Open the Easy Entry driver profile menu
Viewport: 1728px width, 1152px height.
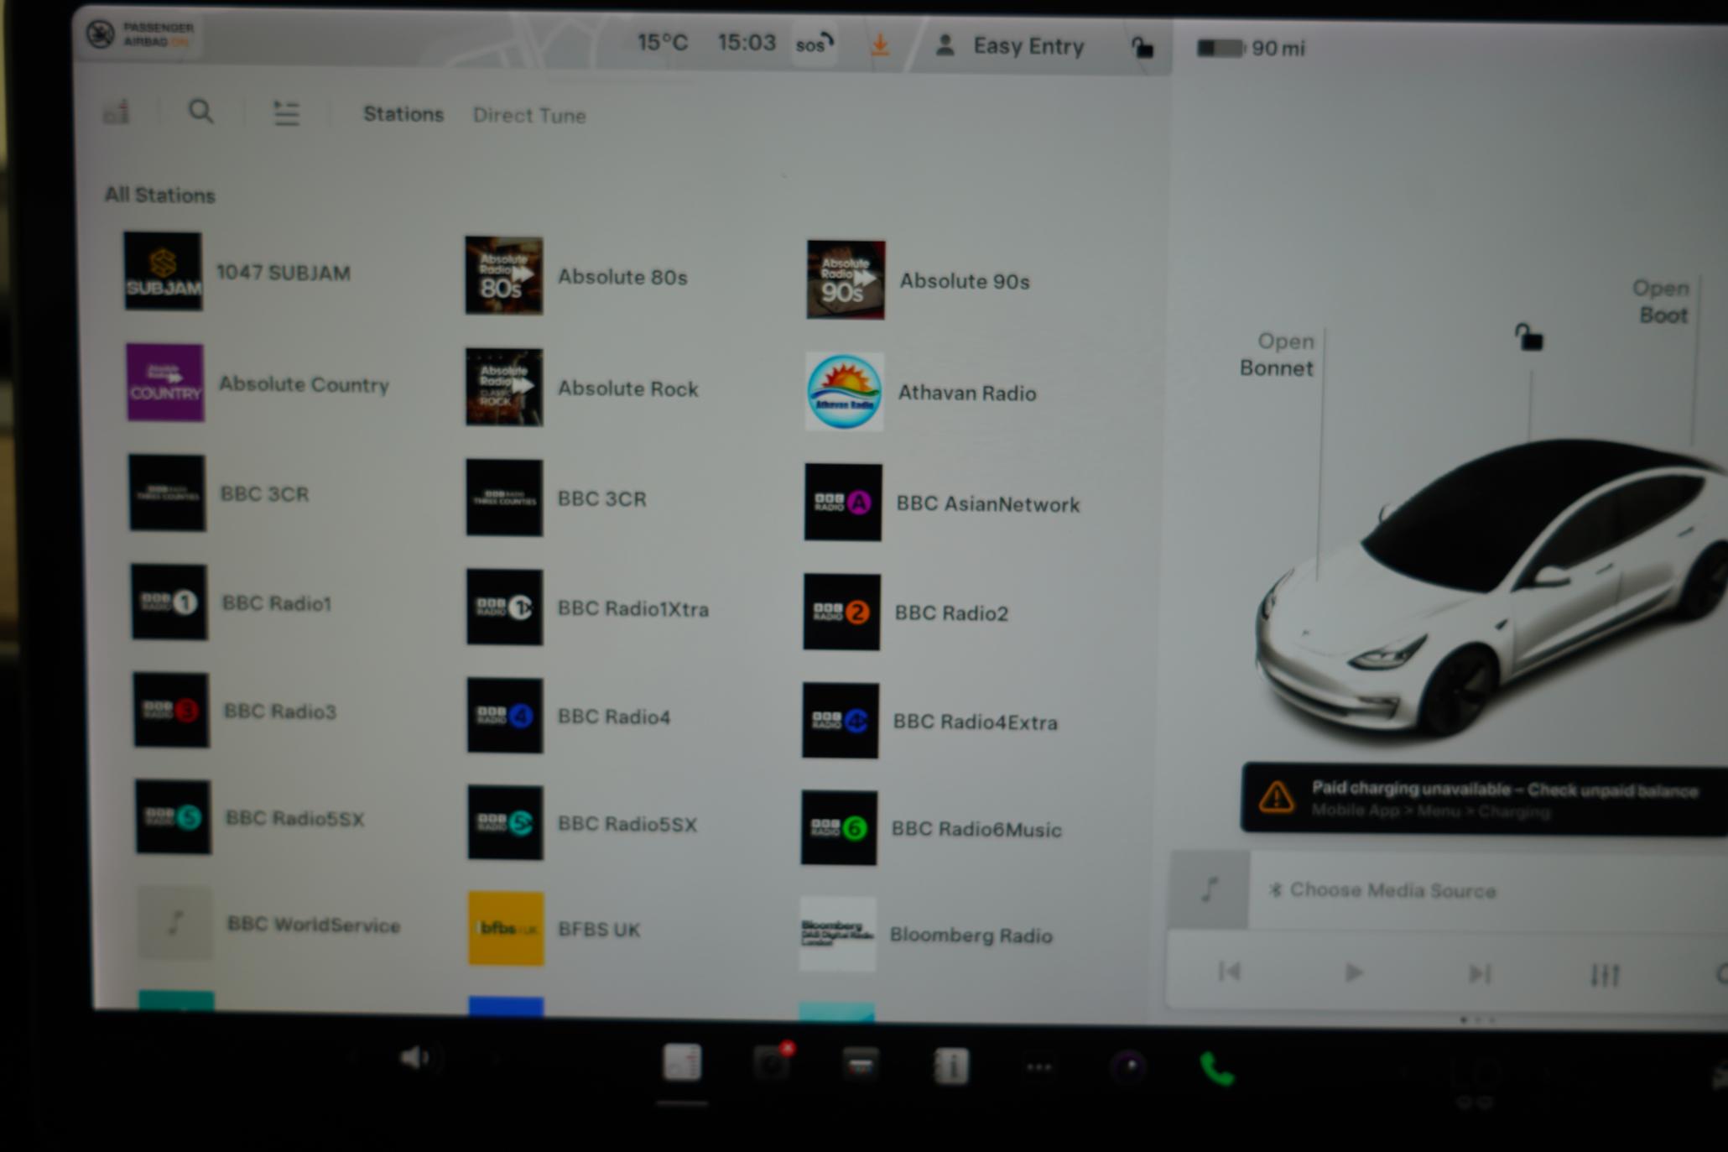[1012, 46]
